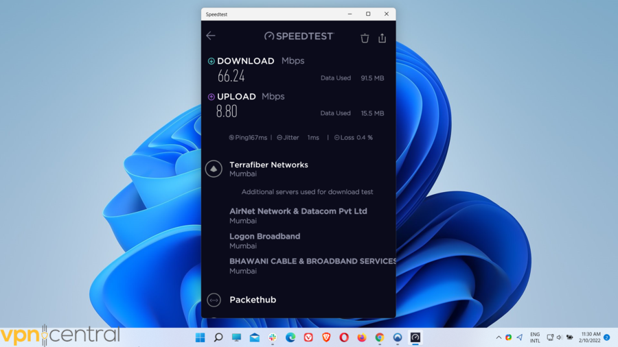Click the location arrow tray icon

(x=520, y=337)
